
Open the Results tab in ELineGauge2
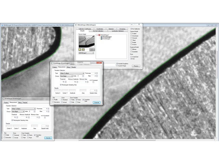point(25,102)
